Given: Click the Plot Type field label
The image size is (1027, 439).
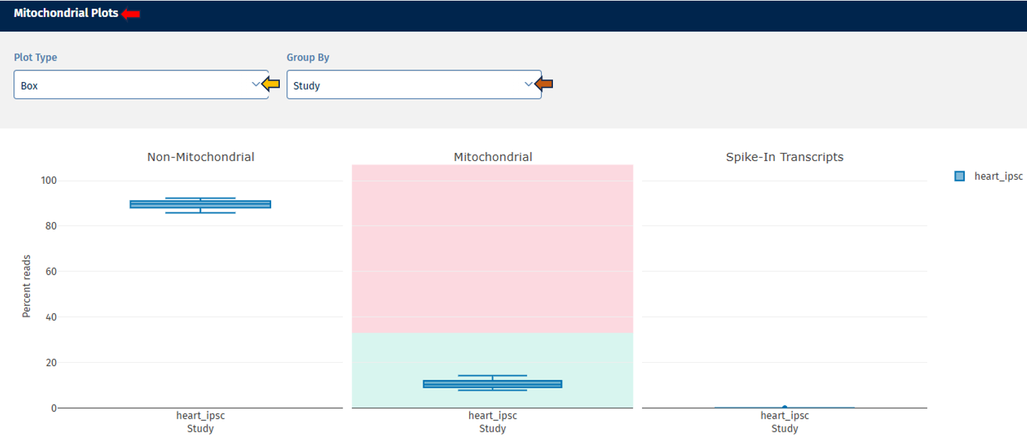Looking at the screenshot, I should 35,58.
